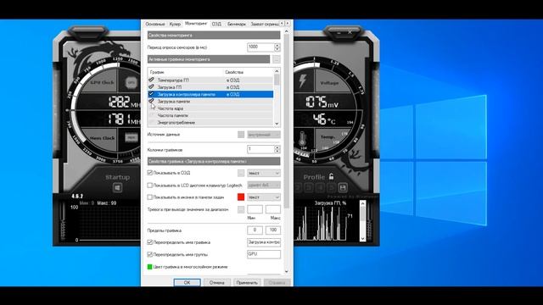Open the Источник данных dropdown

click(264, 135)
